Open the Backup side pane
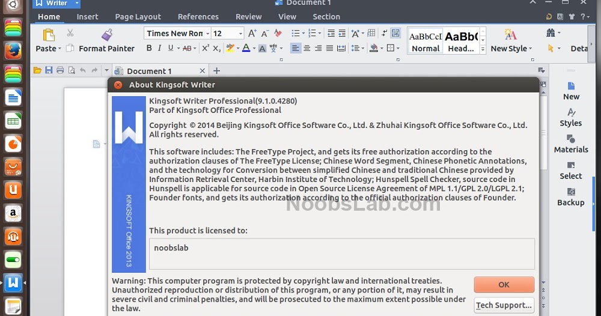Image resolution: width=601 pixels, height=316 pixels. [x=571, y=196]
